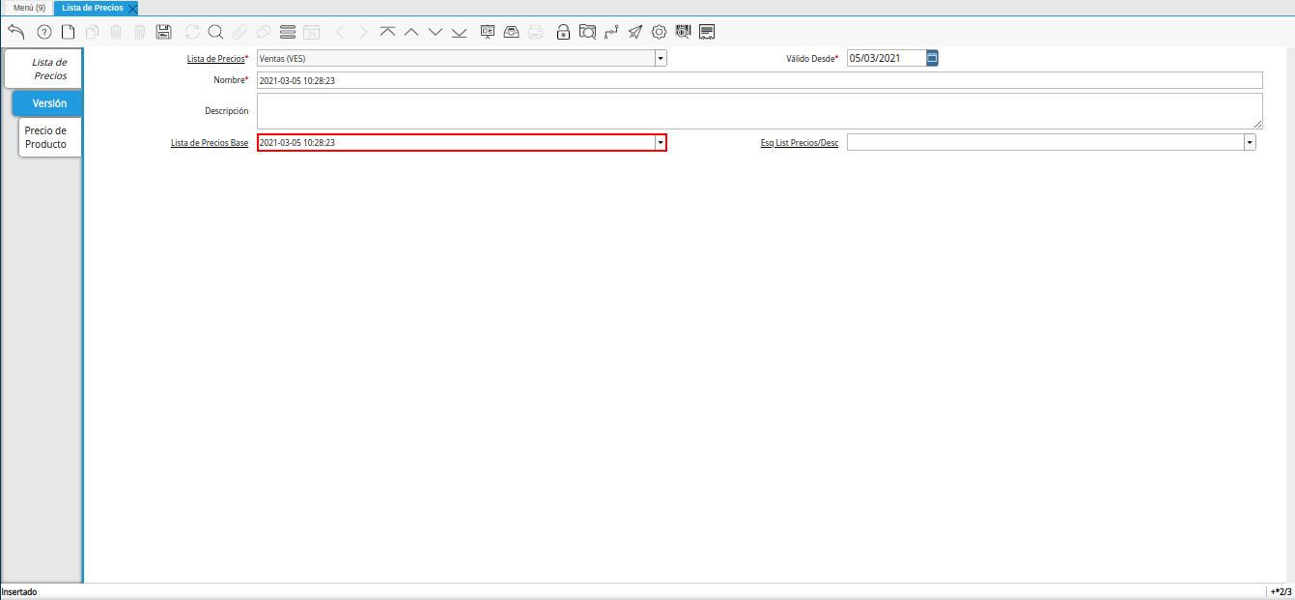The image size is (1295, 600).
Task: Save the record with the floppy disk icon
Action: click(163, 32)
